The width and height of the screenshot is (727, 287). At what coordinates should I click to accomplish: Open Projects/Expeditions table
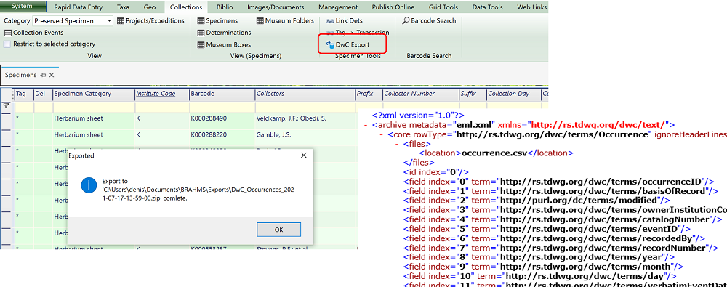(x=150, y=21)
